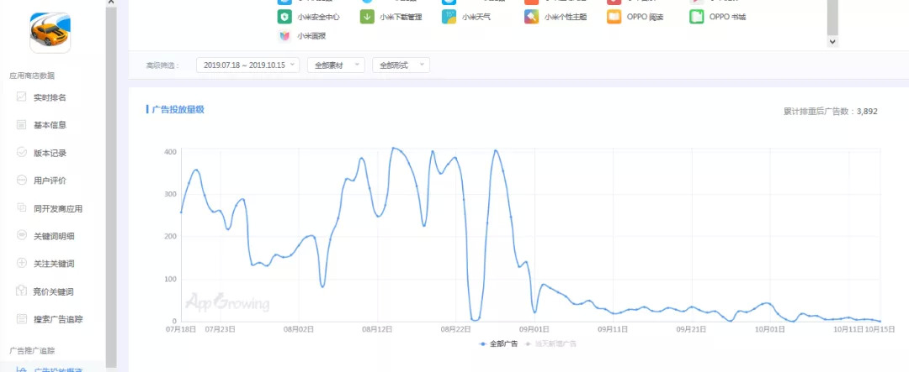Click the 10月15日 axis label
The width and height of the screenshot is (909, 372).
coord(880,329)
